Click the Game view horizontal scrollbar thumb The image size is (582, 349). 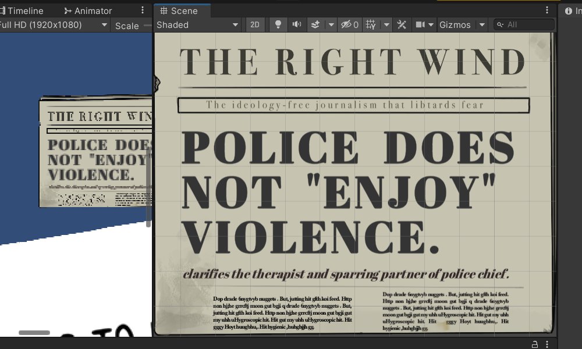pyautogui.click(x=34, y=333)
